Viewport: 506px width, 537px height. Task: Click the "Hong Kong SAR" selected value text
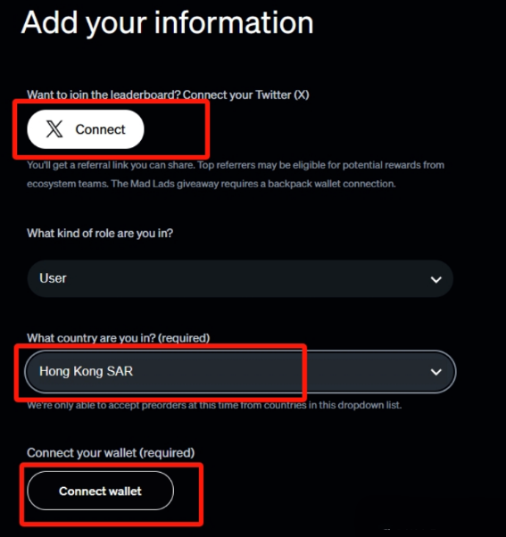coord(86,371)
